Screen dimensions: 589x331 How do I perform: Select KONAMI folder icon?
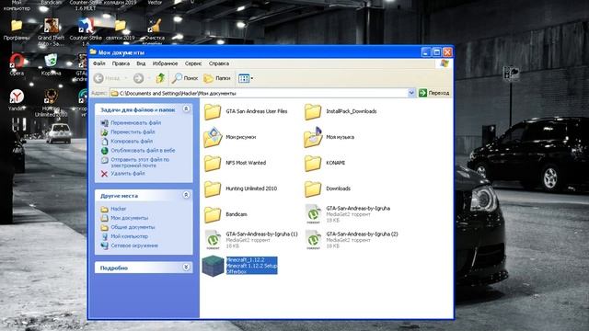click(313, 163)
